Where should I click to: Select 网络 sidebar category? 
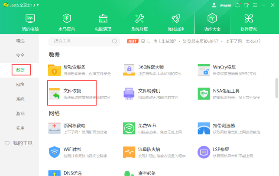[x=20, y=85]
